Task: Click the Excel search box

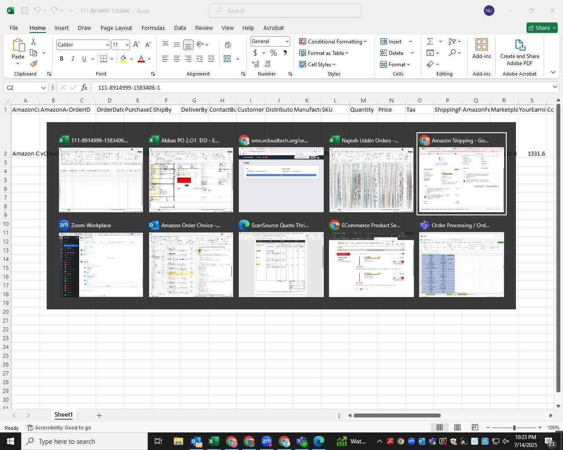Action: (x=285, y=11)
